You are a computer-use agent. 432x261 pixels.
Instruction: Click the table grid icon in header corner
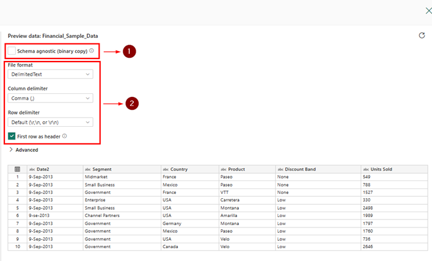coord(17,169)
